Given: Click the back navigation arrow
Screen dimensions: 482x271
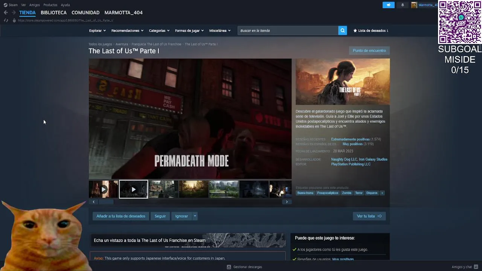Looking at the screenshot, I should click(x=6, y=12).
